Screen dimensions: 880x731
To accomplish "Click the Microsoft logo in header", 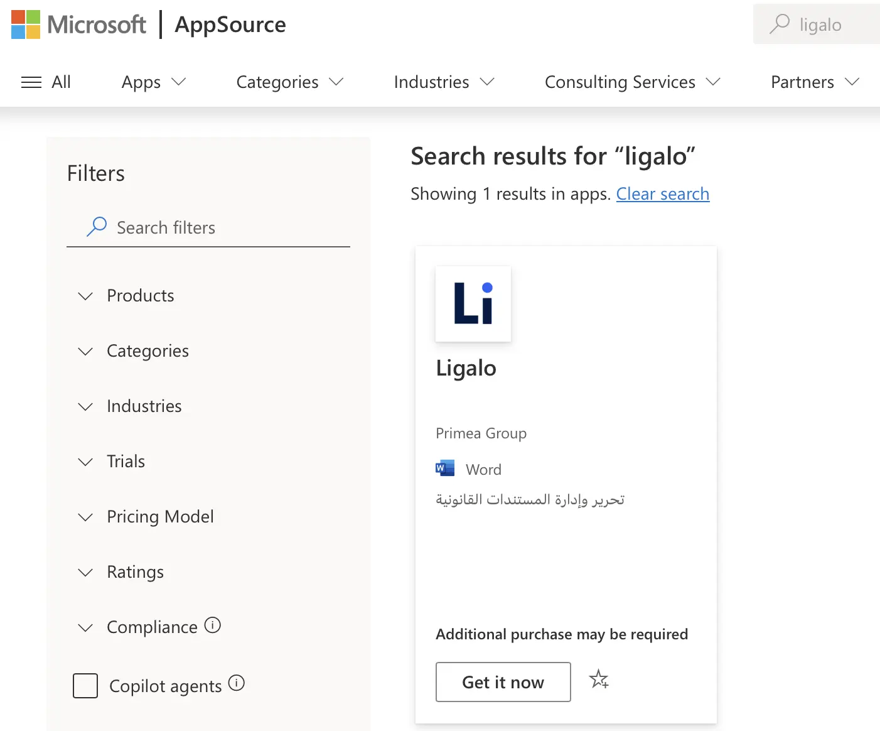I will tap(78, 24).
